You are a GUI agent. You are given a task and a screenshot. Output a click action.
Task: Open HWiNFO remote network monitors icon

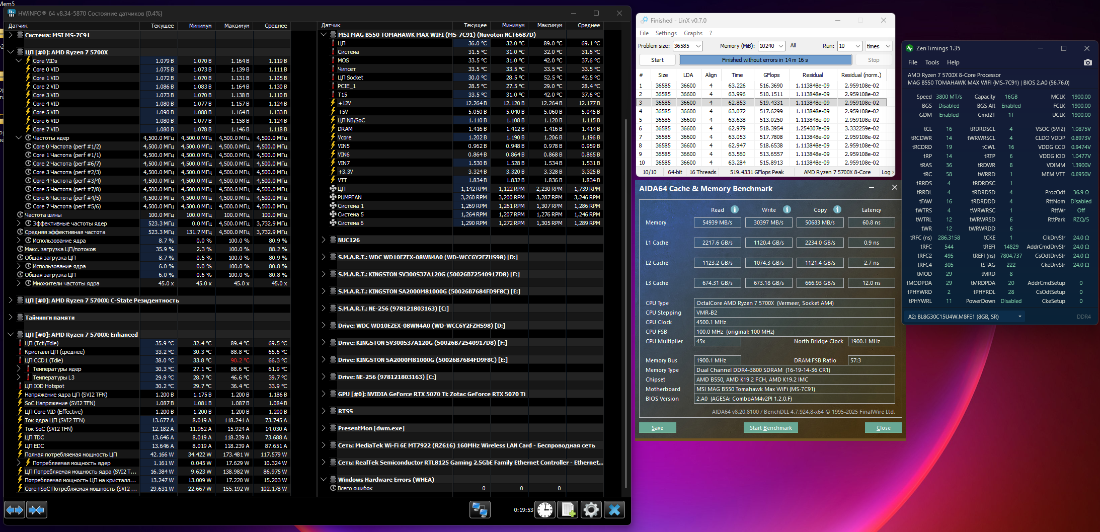tap(480, 510)
